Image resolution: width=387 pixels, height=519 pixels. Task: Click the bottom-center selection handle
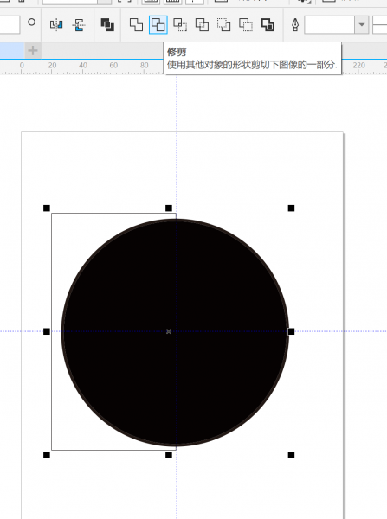click(x=169, y=455)
